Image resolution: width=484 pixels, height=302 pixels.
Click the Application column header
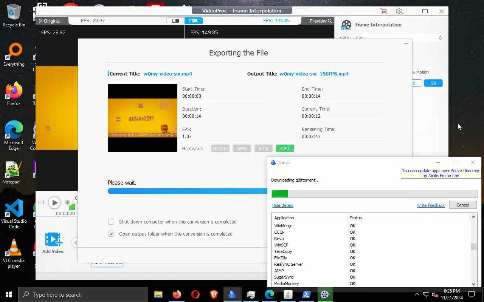tap(310, 218)
